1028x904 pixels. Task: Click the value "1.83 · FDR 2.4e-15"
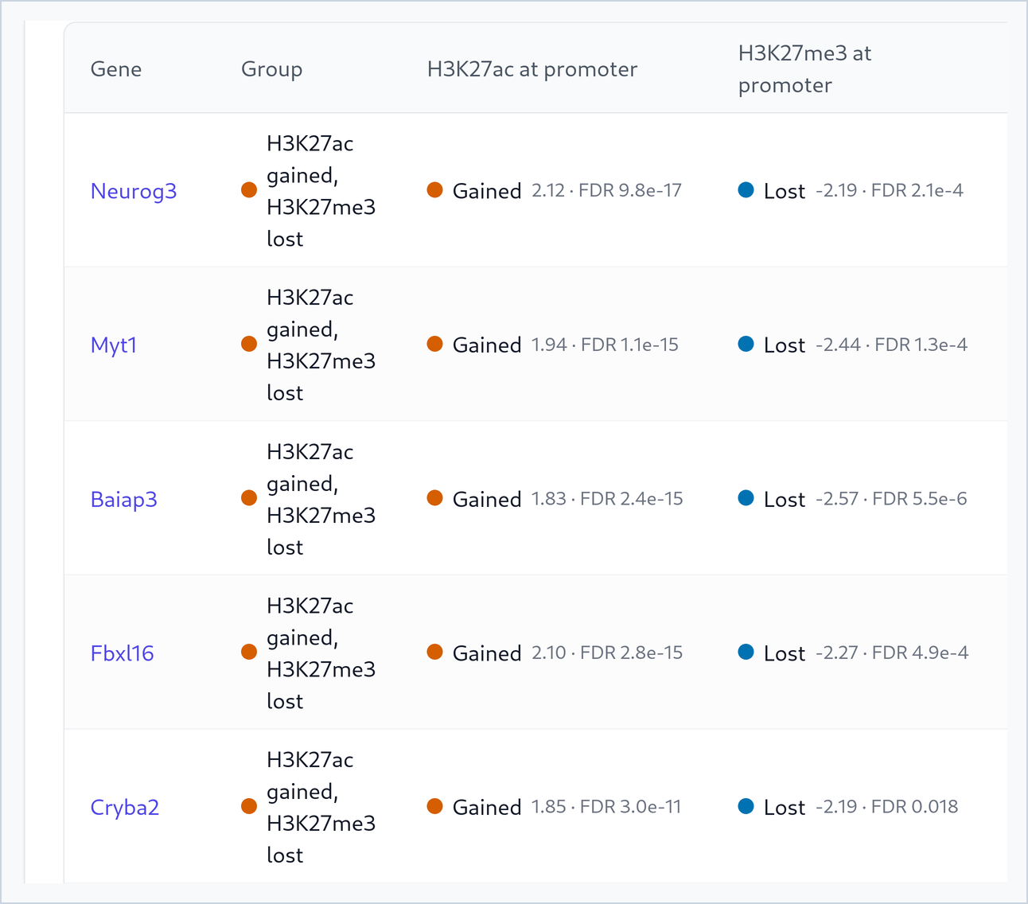click(x=607, y=499)
